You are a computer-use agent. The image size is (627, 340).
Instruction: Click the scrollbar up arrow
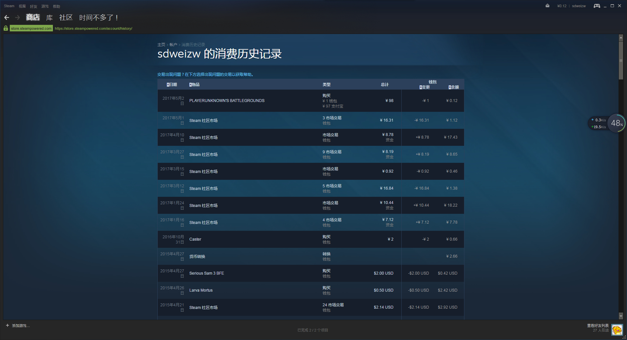[621, 38]
